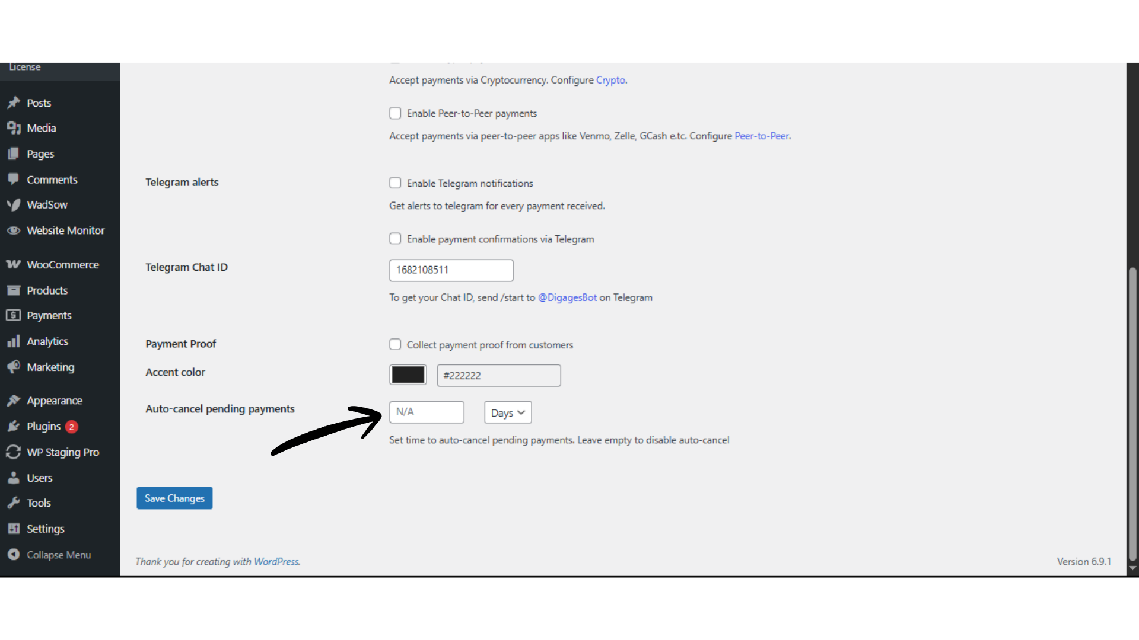
Task: Tick Enable payment confirmations via Telegram
Action: (395, 239)
